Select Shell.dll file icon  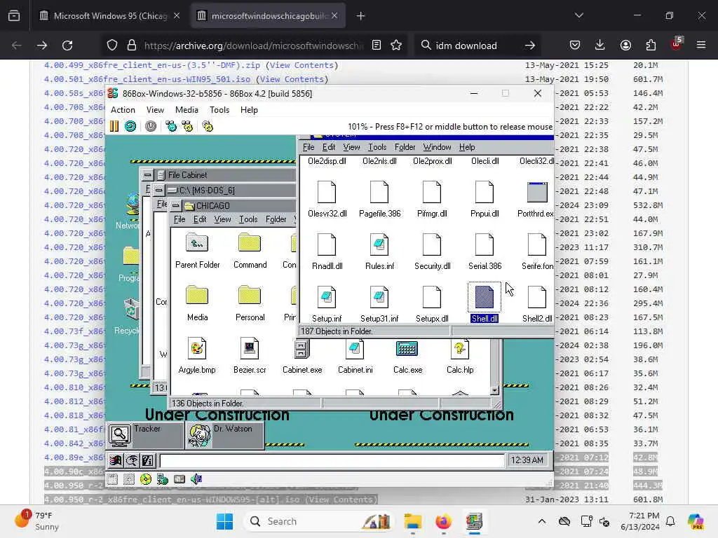click(x=485, y=297)
